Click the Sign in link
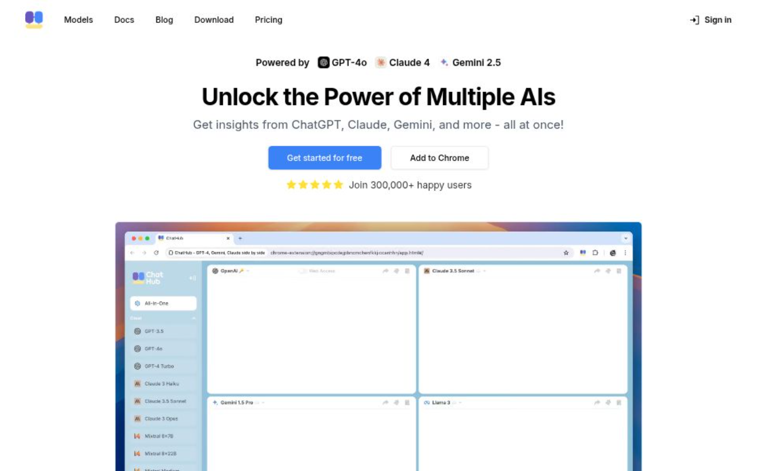Viewport: 757px width, 471px height. pyautogui.click(x=711, y=20)
